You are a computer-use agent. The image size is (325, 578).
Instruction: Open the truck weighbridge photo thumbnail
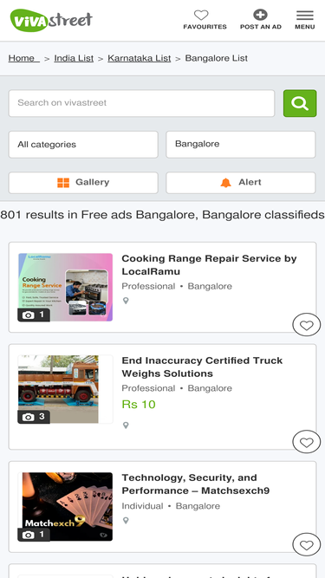click(x=58, y=389)
